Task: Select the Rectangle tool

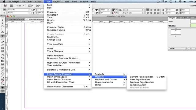Action: tap(2, 51)
